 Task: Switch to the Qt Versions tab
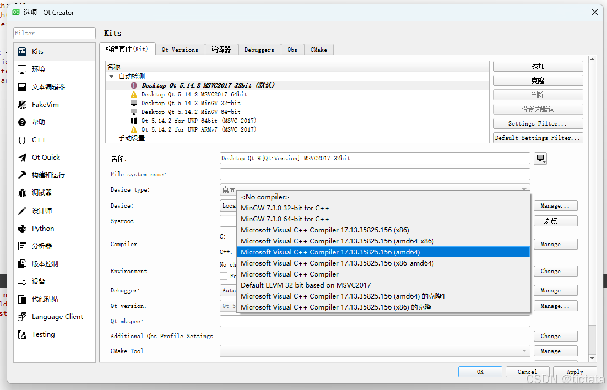tap(180, 49)
